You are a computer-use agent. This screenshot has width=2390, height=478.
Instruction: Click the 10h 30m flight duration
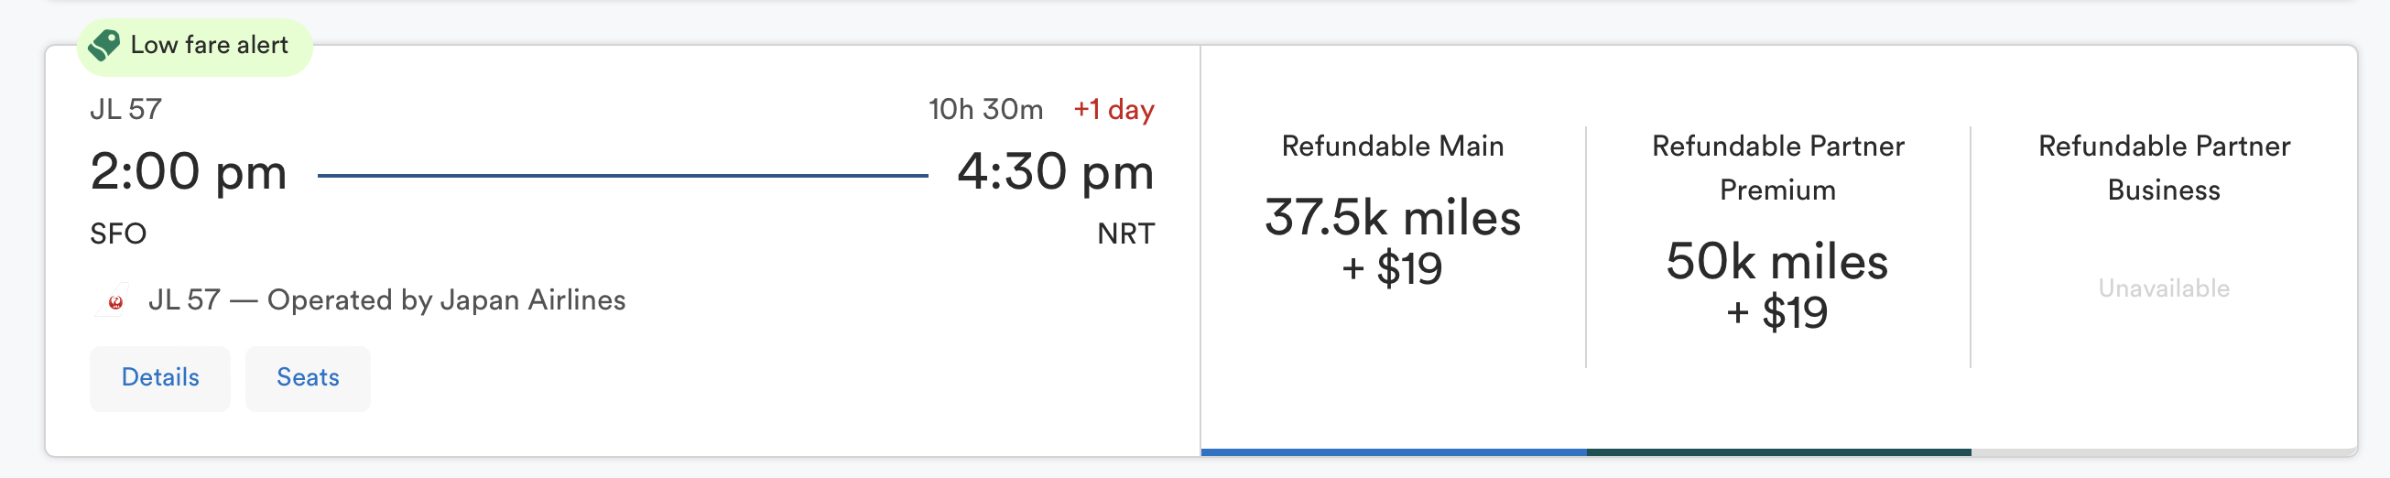click(x=985, y=110)
